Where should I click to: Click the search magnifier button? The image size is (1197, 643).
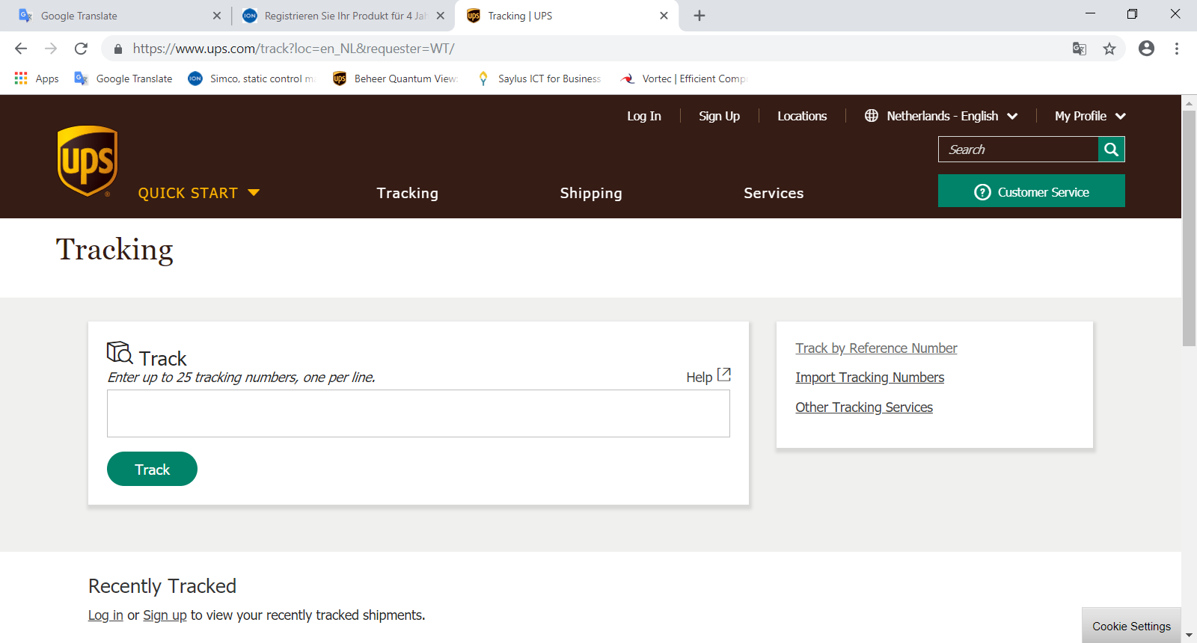pyautogui.click(x=1111, y=150)
